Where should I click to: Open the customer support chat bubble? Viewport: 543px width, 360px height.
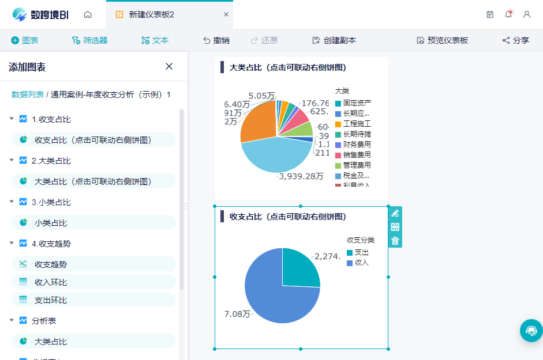[x=531, y=331]
